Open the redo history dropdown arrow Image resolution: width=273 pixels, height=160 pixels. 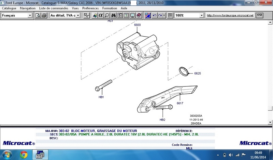point(164,15)
